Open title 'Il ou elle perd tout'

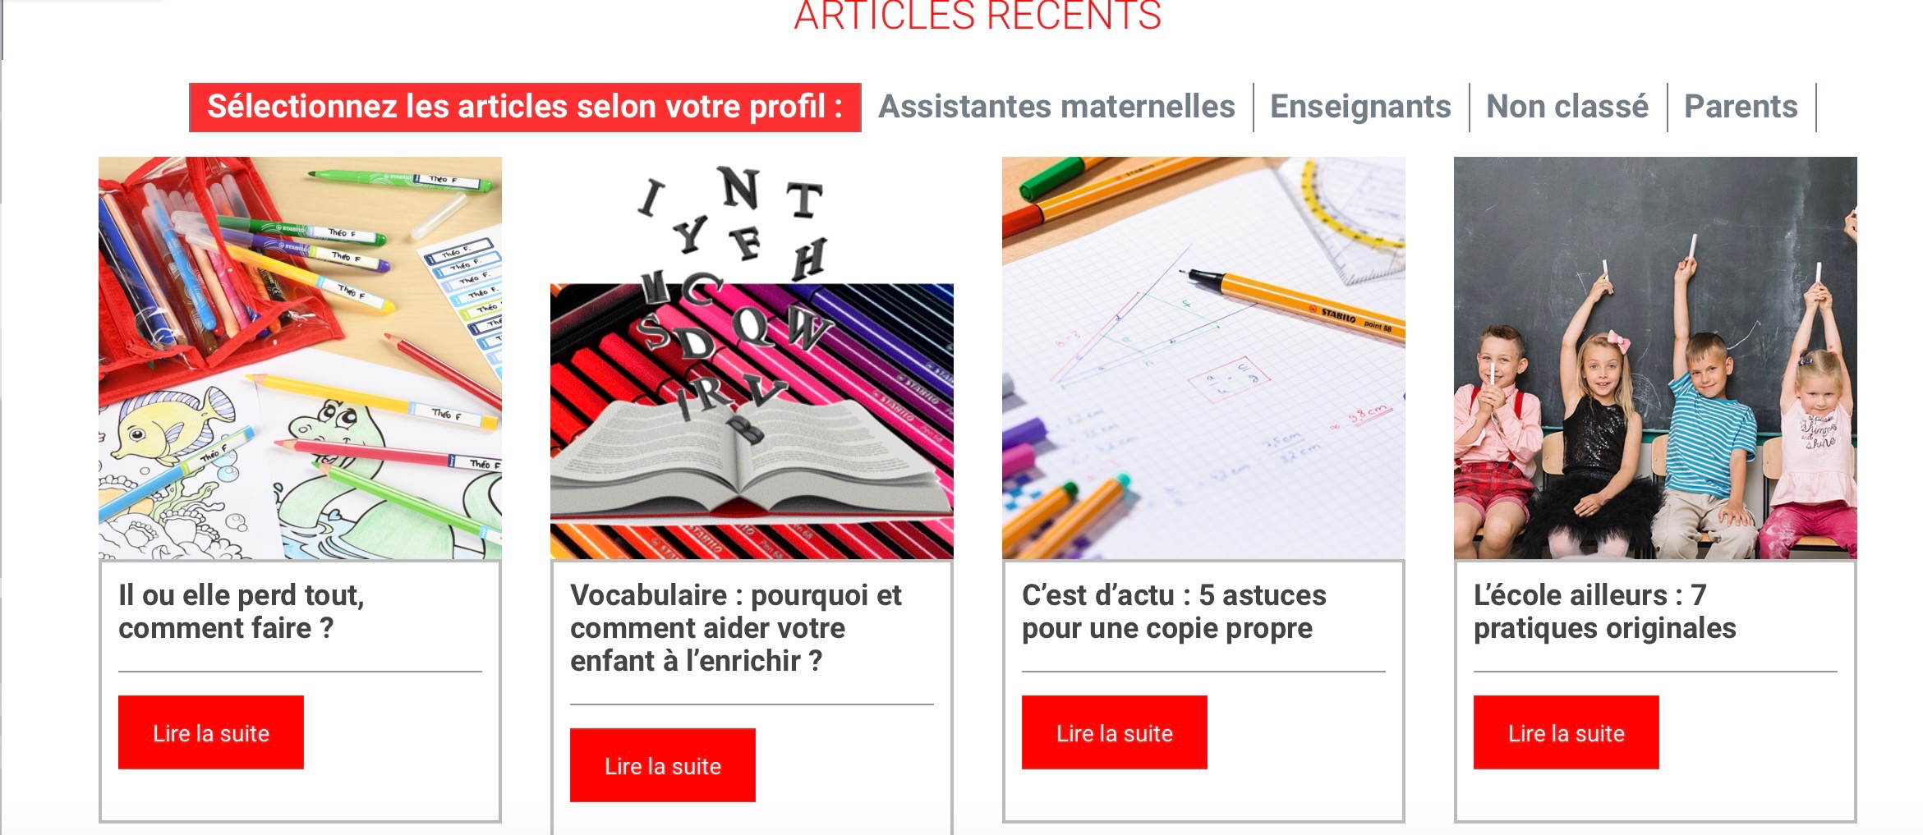click(x=242, y=612)
